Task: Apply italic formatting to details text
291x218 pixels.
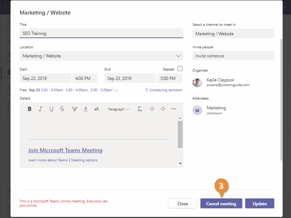Action: click(40, 109)
